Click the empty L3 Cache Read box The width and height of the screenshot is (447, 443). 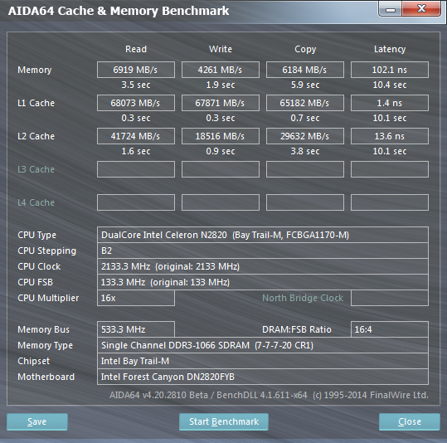pyautogui.click(x=136, y=169)
